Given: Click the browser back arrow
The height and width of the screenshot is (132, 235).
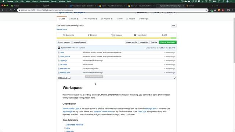Looking at the screenshot, I should [3, 10].
